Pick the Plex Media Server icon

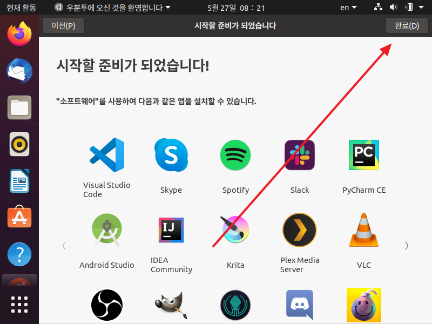[x=300, y=230]
